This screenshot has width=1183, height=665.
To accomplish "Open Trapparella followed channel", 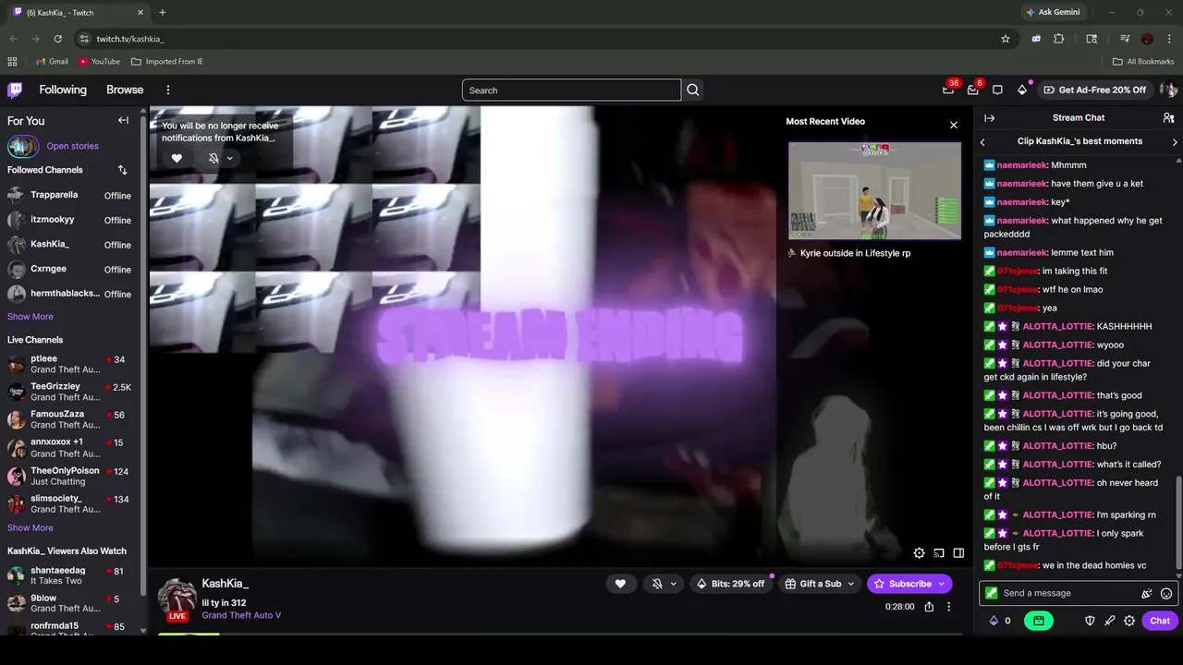I will (69, 196).
